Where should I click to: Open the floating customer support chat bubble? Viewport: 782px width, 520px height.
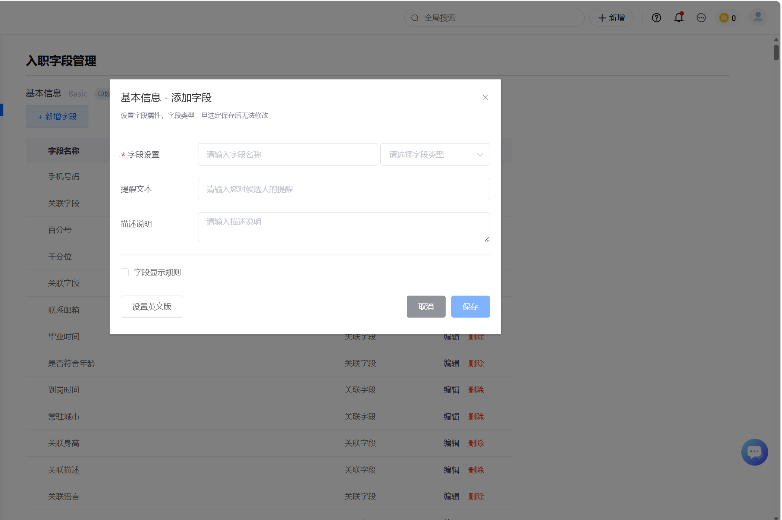[x=754, y=452]
